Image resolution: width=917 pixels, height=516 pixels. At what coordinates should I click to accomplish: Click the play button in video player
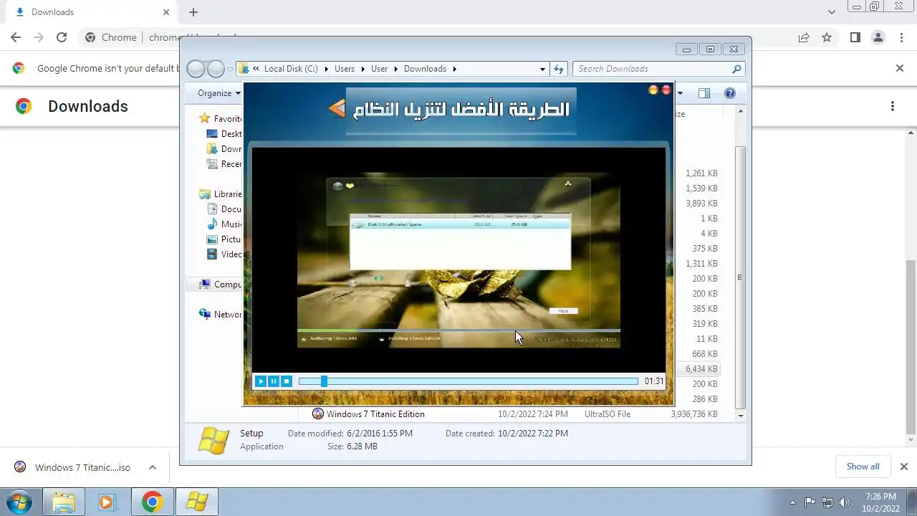[x=261, y=381]
